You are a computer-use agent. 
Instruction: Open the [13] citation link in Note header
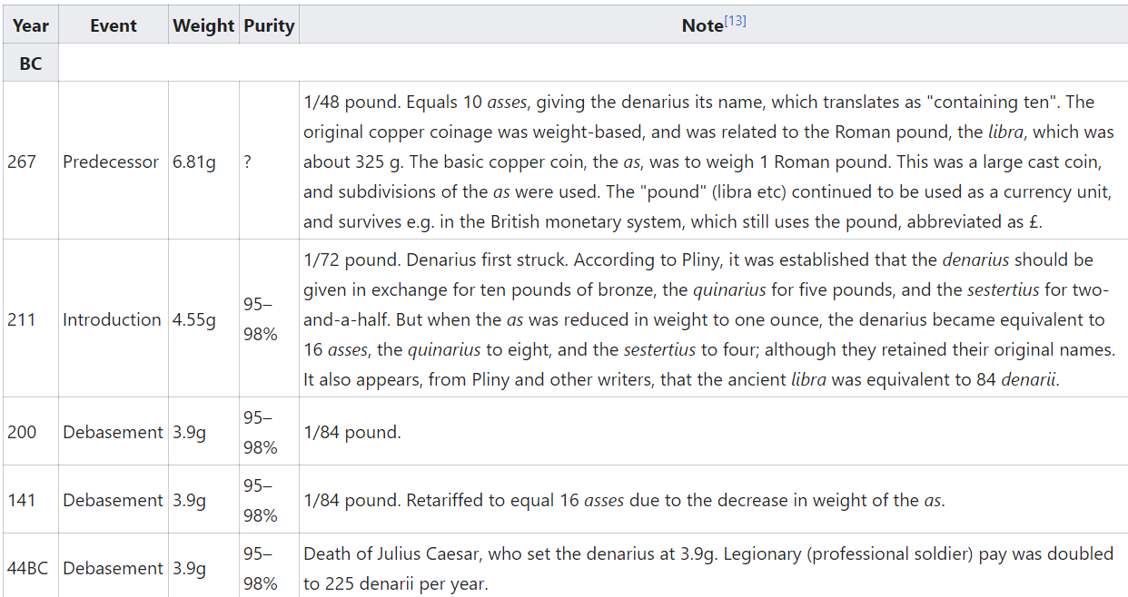tap(735, 21)
